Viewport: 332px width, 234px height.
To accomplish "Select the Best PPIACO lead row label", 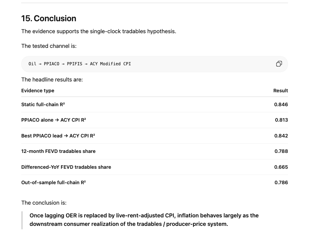I will [58, 136].
